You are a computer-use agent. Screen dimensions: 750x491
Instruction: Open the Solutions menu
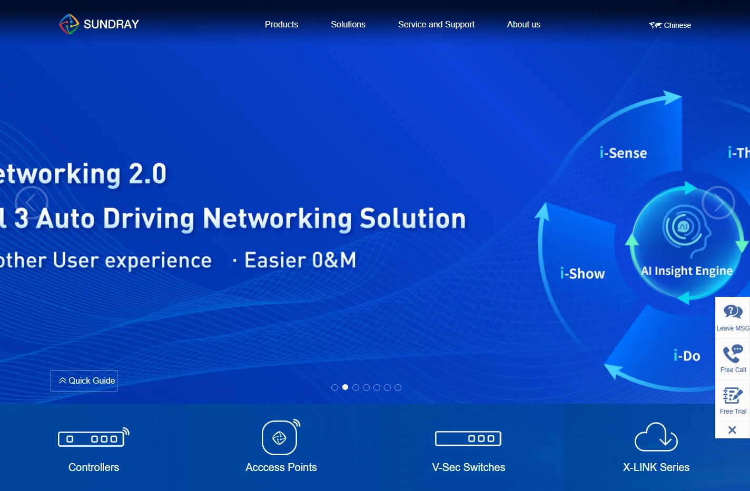click(348, 24)
